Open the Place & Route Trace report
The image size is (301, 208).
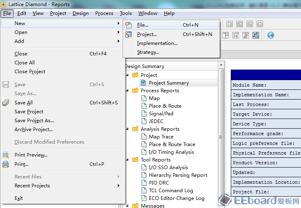point(172,144)
